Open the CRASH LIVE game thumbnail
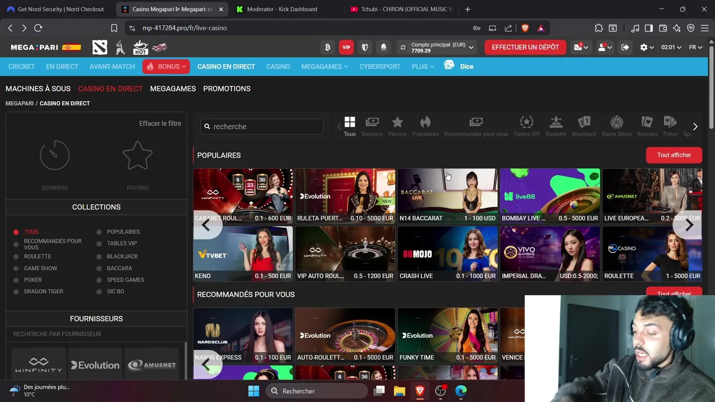 click(447, 253)
